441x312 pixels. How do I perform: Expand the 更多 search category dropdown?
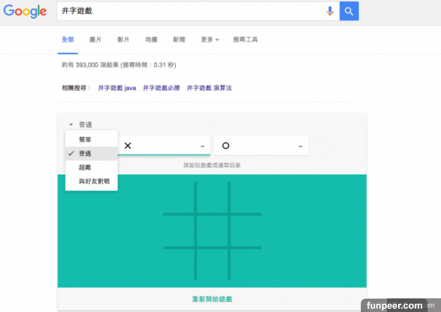pos(209,40)
